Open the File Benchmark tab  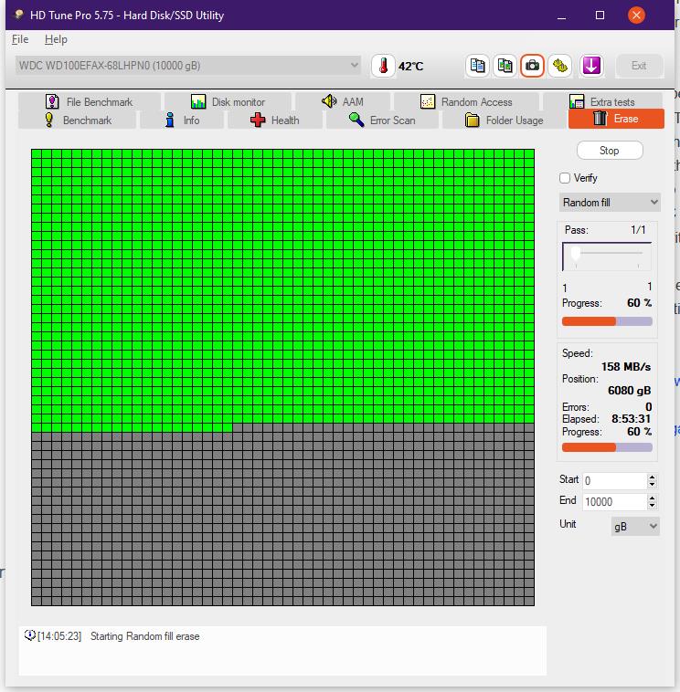coord(90,101)
